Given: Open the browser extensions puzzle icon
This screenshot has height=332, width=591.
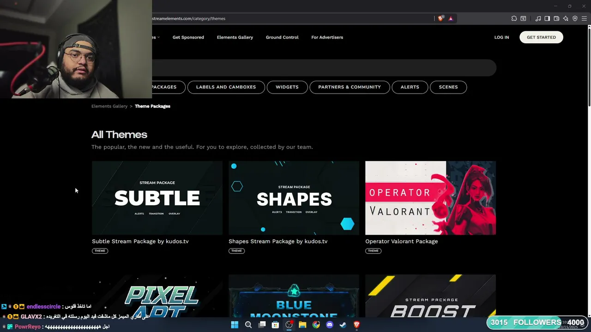Looking at the screenshot, I should [514, 18].
